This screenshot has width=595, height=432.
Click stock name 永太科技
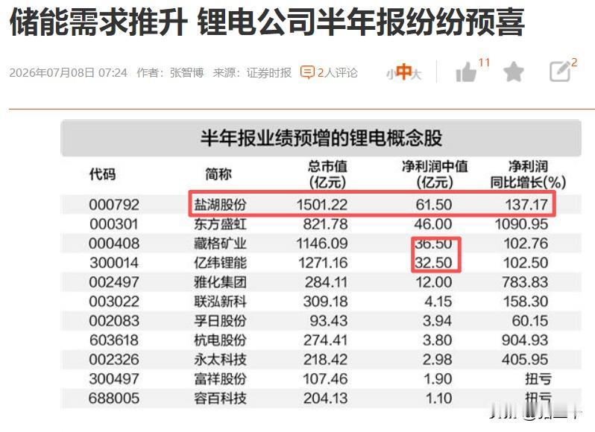(220, 360)
